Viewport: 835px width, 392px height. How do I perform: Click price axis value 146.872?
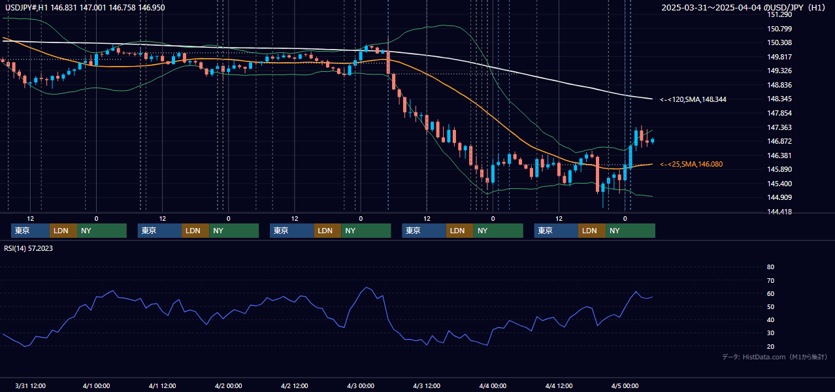tap(779, 141)
